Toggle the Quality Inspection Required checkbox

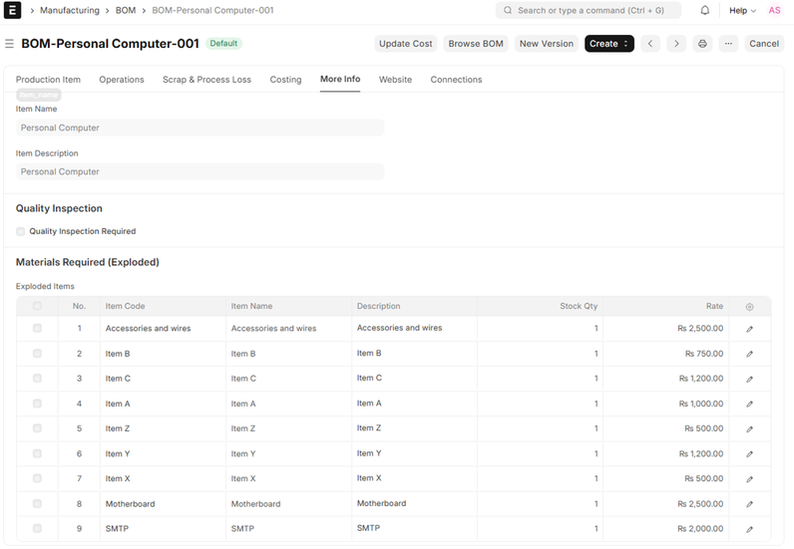coord(21,231)
